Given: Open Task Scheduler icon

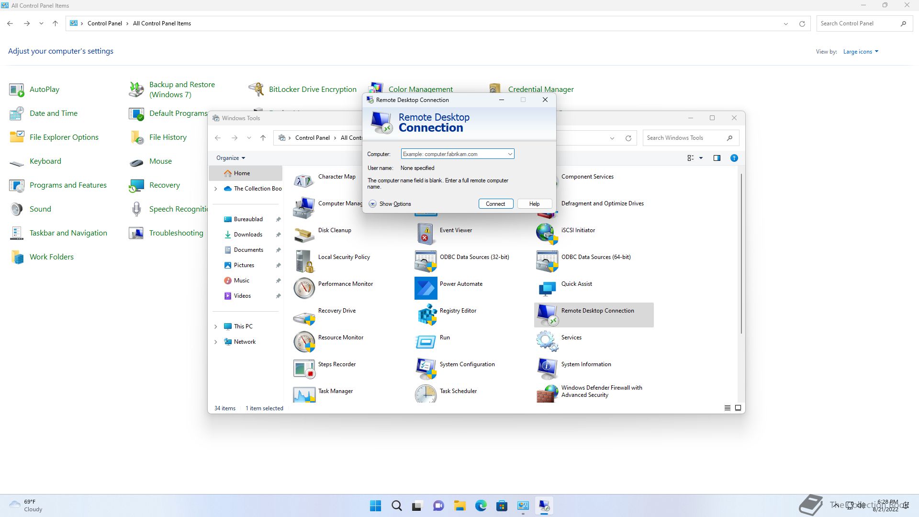Looking at the screenshot, I should point(426,394).
